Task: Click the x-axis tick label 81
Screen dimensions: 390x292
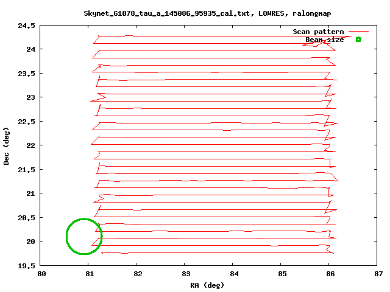Action: tap(90, 274)
